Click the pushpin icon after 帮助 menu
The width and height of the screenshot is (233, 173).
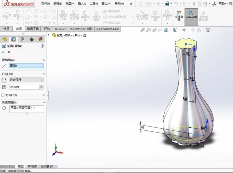(131, 4)
